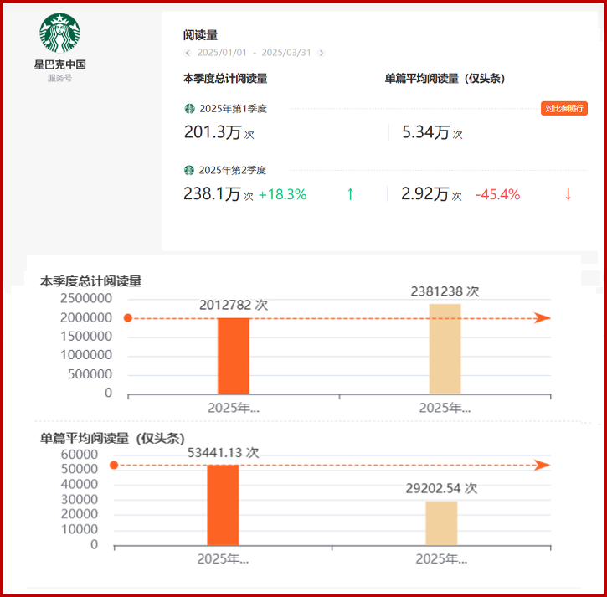Click the 53441.13 次 data label

224,453
